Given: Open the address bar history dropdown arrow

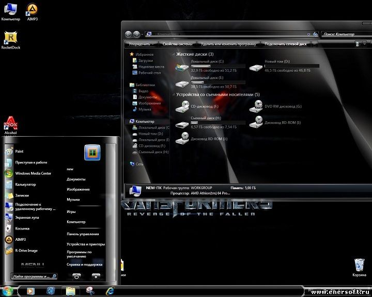Looking at the screenshot, I should click(308, 35).
